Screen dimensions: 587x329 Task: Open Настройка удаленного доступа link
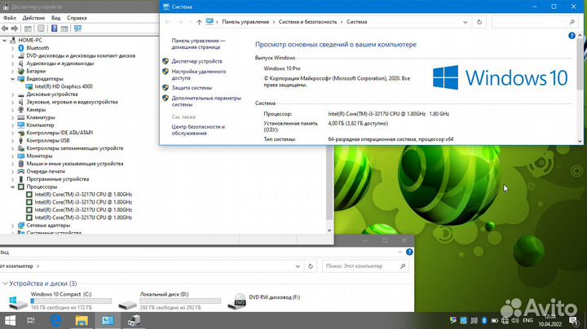coord(199,74)
